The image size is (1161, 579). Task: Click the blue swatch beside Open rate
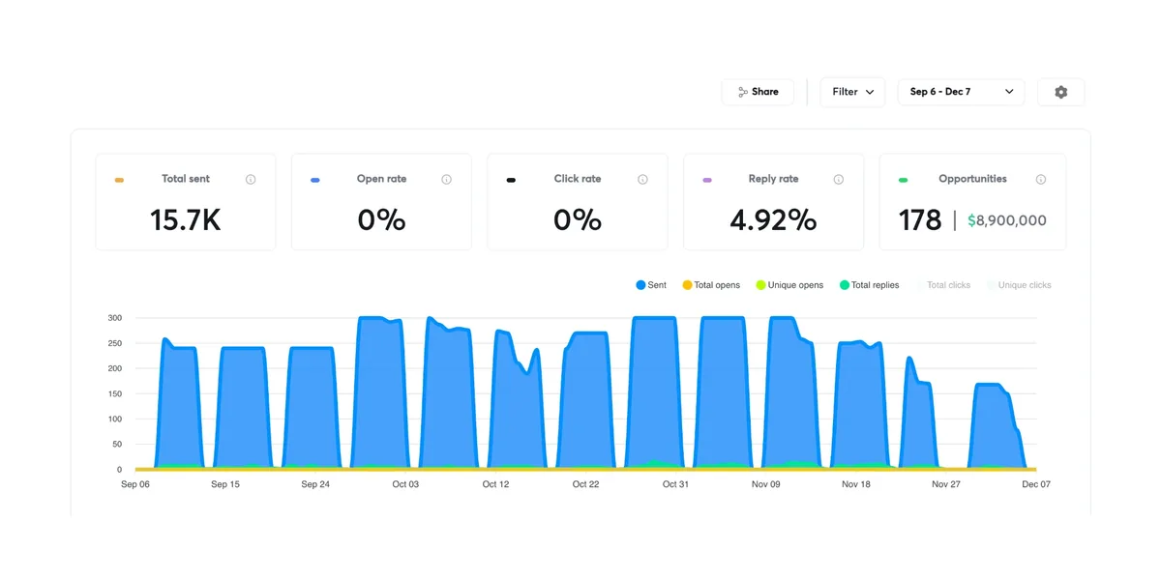click(314, 180)
